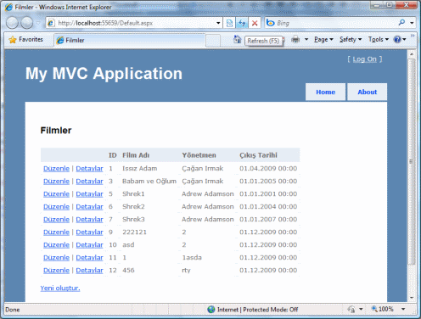Go back with the browser Back button
The height and width of the screenshot is (319, 421).
tap(12, 23)
